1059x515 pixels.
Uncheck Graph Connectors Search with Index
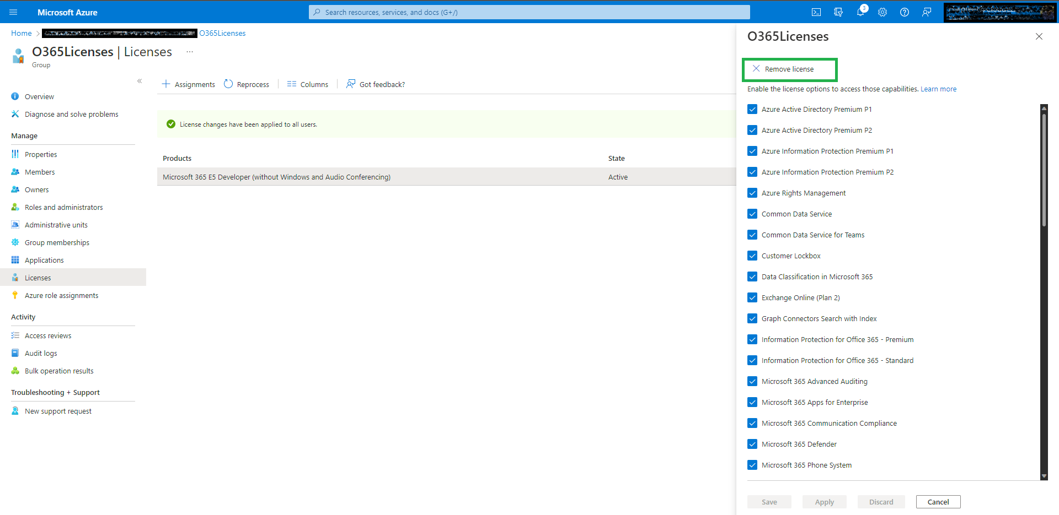click(x=752, y=318)
